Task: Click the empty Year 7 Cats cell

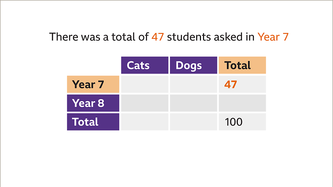Action: 145,84
